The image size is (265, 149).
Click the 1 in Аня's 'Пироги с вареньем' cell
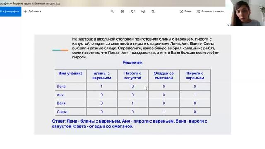195,95
